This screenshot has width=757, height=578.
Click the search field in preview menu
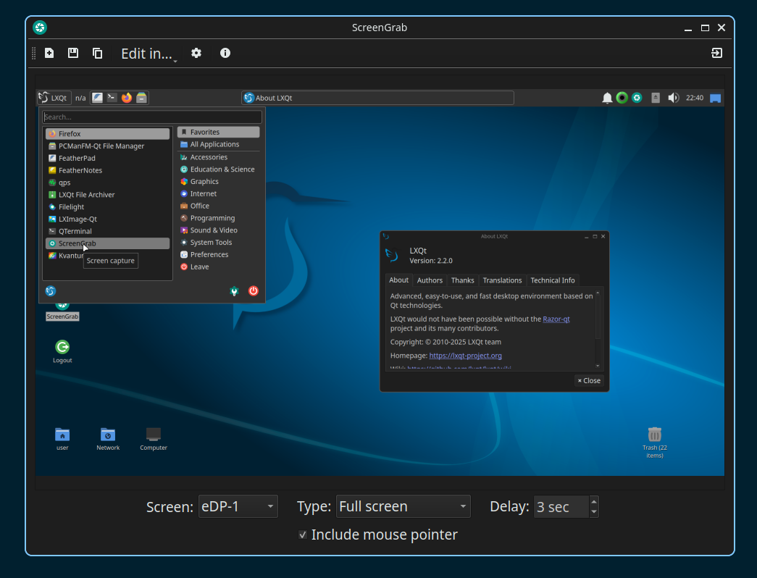[152, 117]
